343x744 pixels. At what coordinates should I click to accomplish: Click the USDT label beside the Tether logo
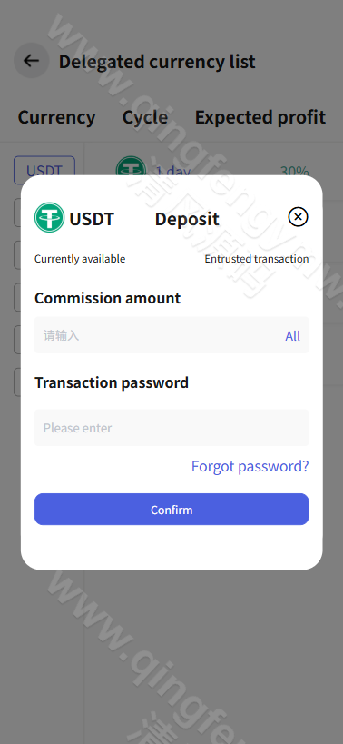tap(92, 219)
